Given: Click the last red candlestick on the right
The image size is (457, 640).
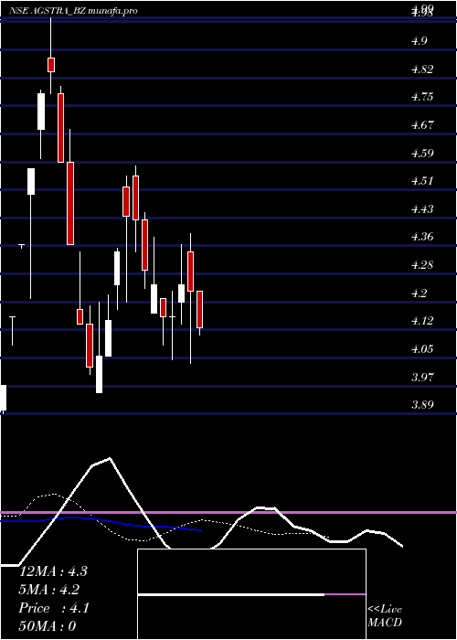Looking at the screenshot, I should click(199, 309).
